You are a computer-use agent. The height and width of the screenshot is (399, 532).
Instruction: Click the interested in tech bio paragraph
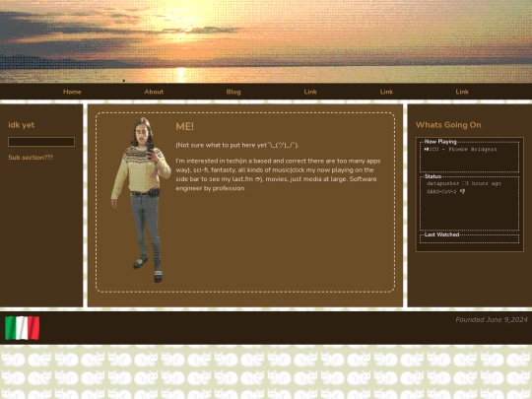(278, 174)
